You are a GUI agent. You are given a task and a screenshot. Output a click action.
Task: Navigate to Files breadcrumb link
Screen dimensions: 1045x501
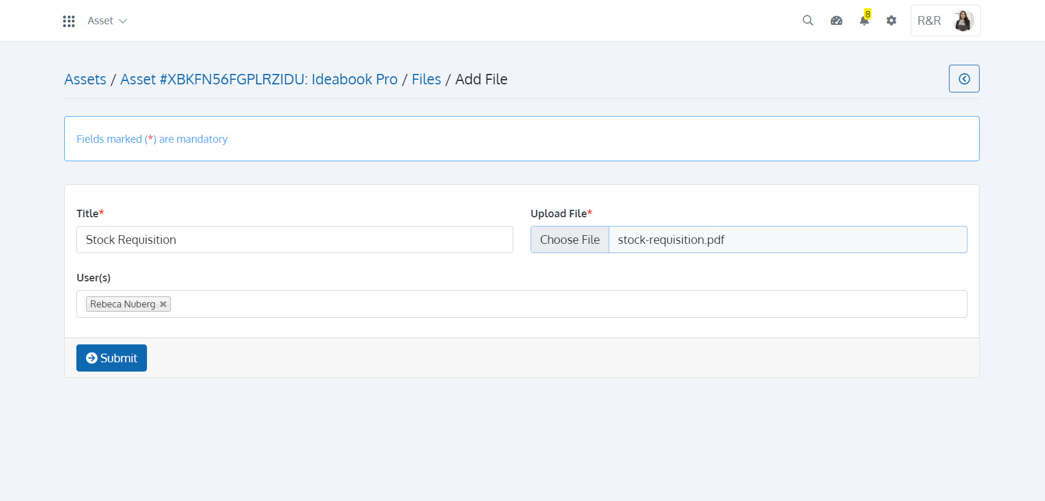tap(426, 79)
